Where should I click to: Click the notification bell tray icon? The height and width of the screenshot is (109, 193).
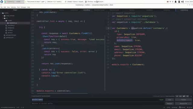click(x=176, y=2)
